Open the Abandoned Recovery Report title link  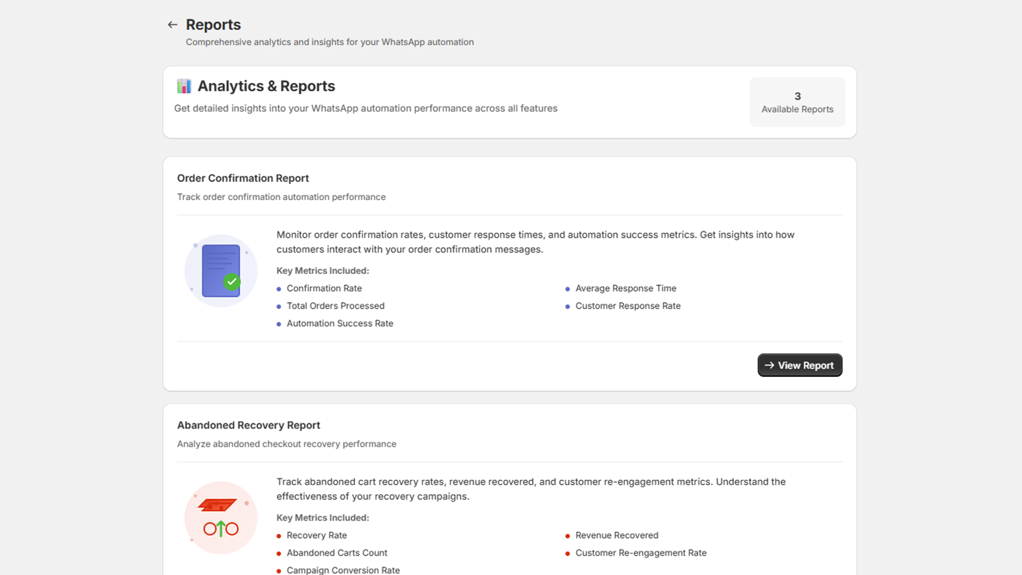point(248,425)
